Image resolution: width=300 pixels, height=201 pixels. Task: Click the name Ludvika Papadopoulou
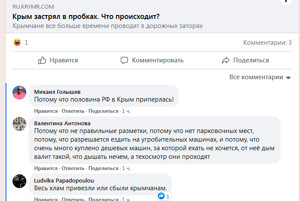point(64,181)
